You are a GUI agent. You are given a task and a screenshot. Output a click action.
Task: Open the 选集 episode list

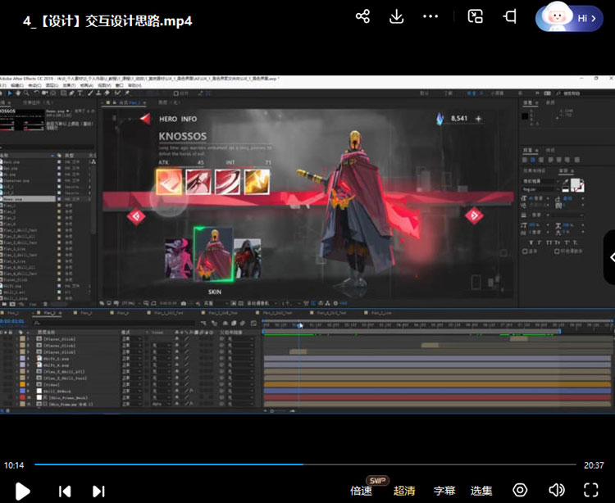tap(481, 491)
